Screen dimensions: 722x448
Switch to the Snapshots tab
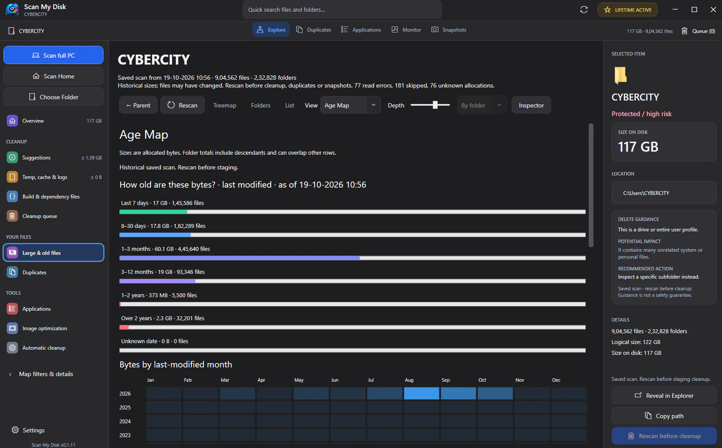click(x=449, y=30)
